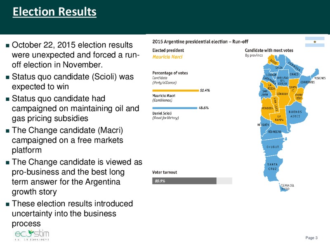Click the bullet before October 22 text
This screenshot has width=330, height=248.
pyautogui.click(x=8, y=45)
